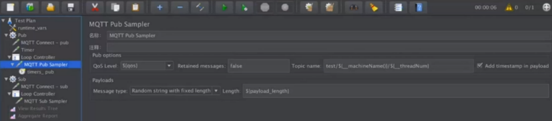Image resolution: width=552 pixels, height=121 pixels.
Task: Collapse the Pub thread group
Action: 6,35
